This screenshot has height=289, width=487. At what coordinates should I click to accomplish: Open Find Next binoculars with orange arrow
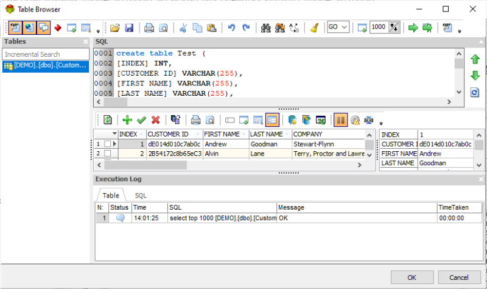point(280,28)
